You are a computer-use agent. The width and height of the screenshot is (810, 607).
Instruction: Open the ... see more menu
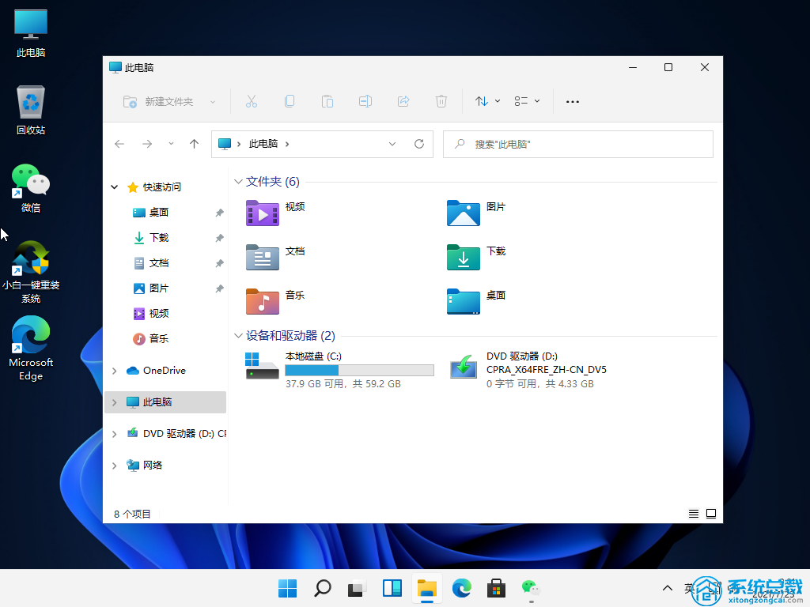[x=572, y=101]
